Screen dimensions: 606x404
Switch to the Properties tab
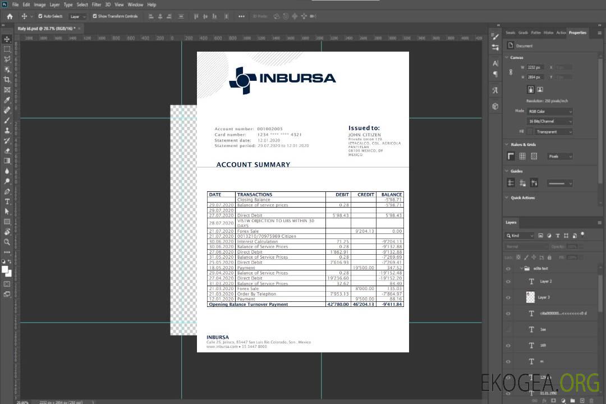pos(577,33)
